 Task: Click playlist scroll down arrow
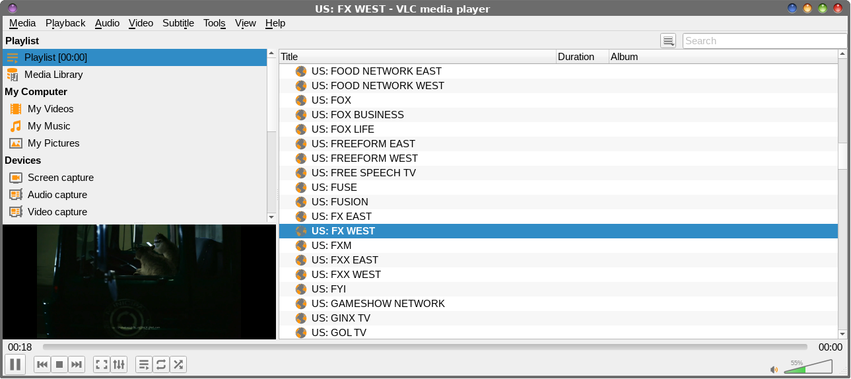pyautogui.click(x=842, y=334)
